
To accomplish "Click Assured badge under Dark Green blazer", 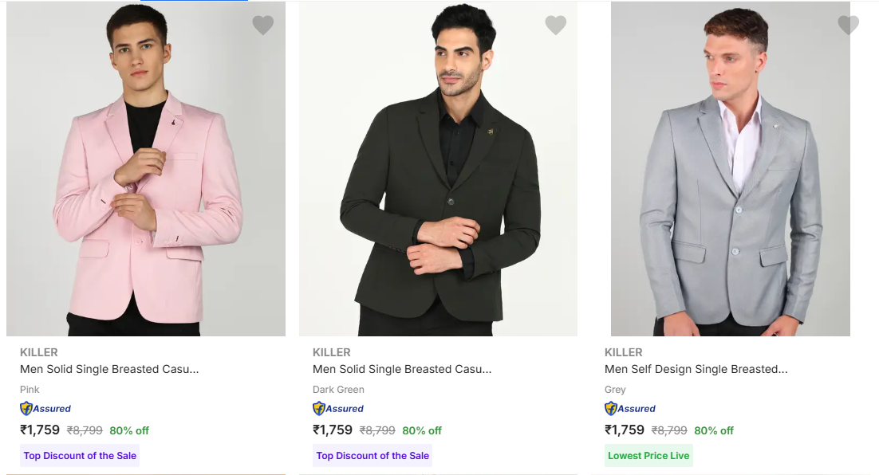I will click(x=338, y=409).
